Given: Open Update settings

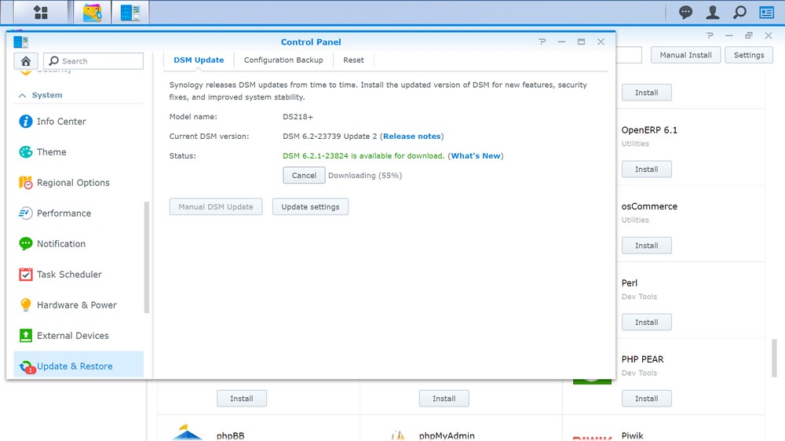Looking at the screenshot, I should click(x=310, y=206).
